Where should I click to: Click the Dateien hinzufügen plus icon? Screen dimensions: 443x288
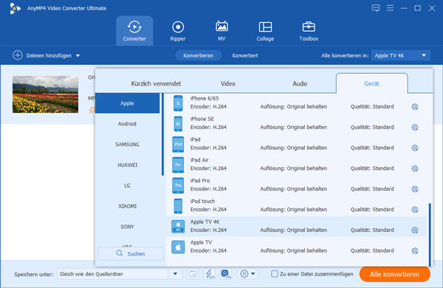(18, 55)
